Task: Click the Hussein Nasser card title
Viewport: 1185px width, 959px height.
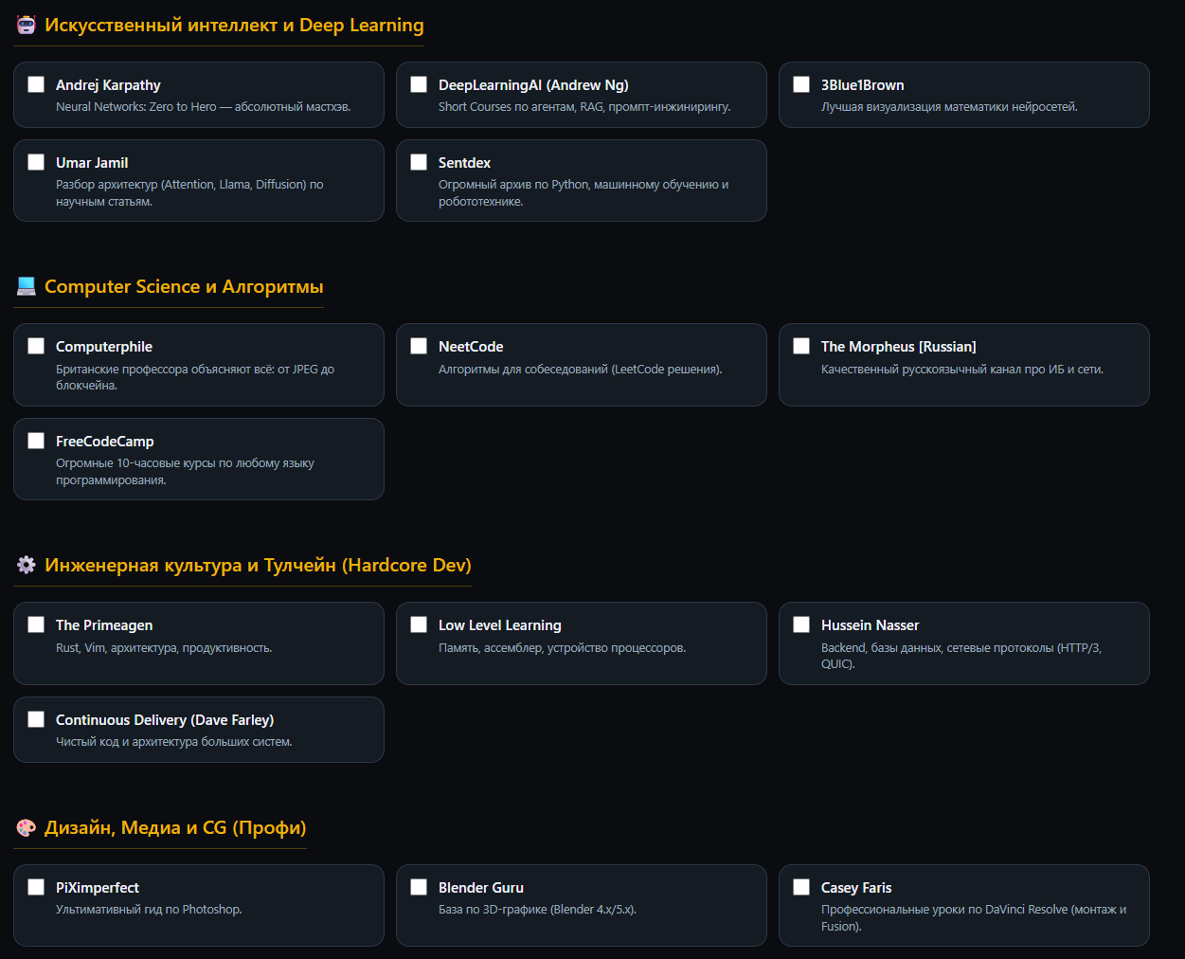Action: coord(870,625)
